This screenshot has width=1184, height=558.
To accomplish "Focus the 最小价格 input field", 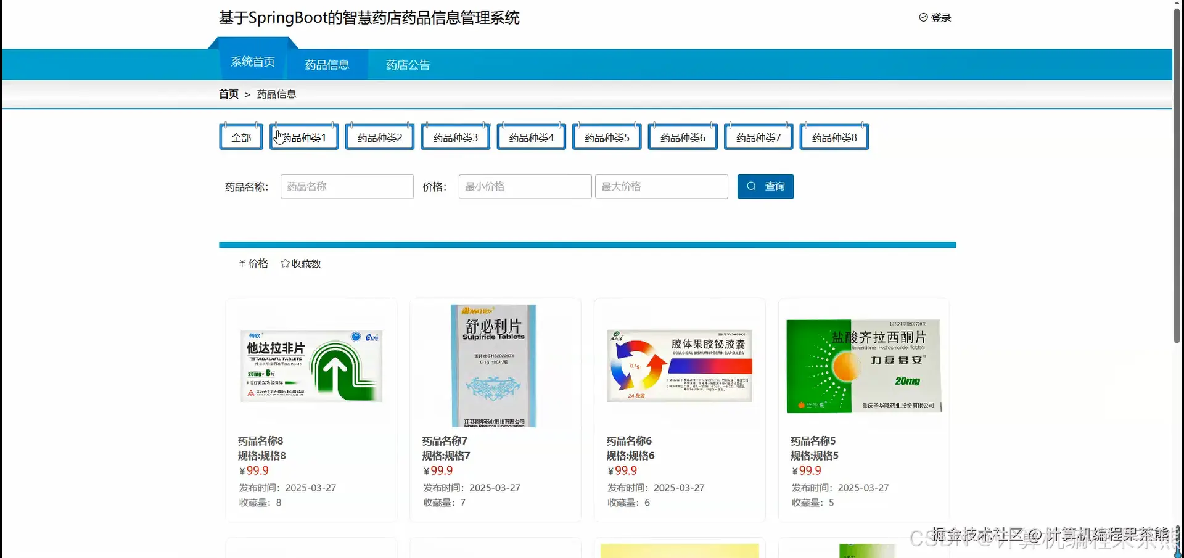I will click(525, 186).
